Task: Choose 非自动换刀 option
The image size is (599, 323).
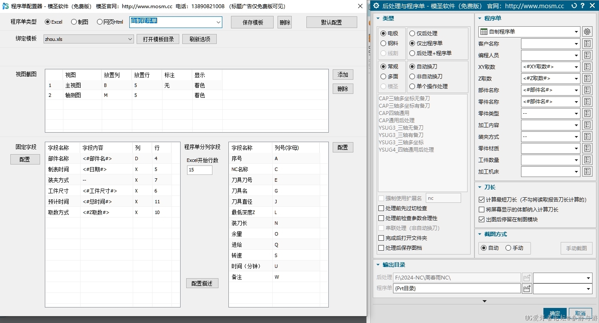Action: click(x=426, y=77)
